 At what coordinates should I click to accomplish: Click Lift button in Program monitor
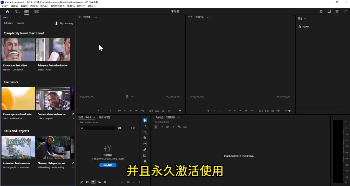[261, 111]
